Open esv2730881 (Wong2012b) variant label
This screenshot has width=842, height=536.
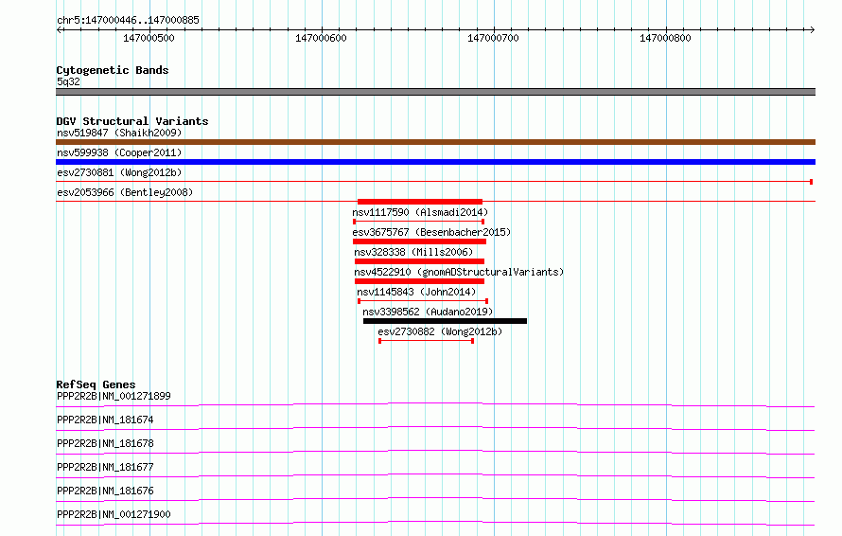pyautogui.click(x=119, y=172)
